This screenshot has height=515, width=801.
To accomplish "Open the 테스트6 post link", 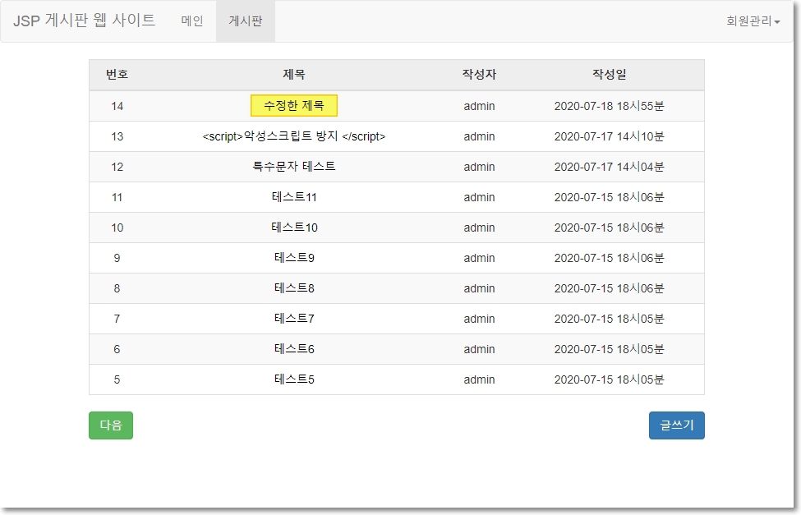I will 294,349.
